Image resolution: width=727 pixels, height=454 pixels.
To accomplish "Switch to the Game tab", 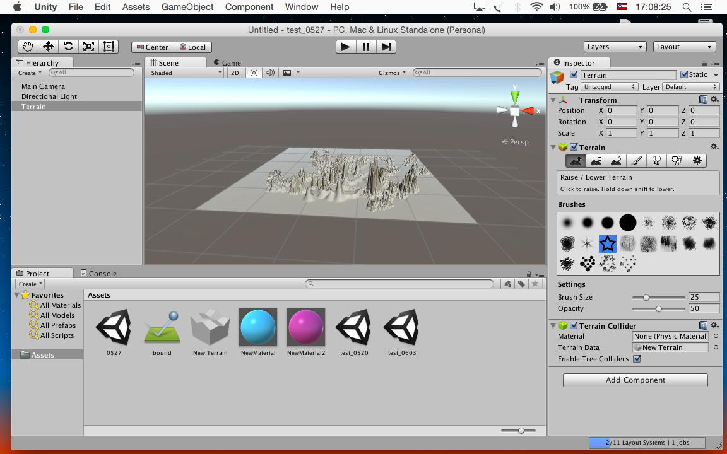I will click(228, 63).
